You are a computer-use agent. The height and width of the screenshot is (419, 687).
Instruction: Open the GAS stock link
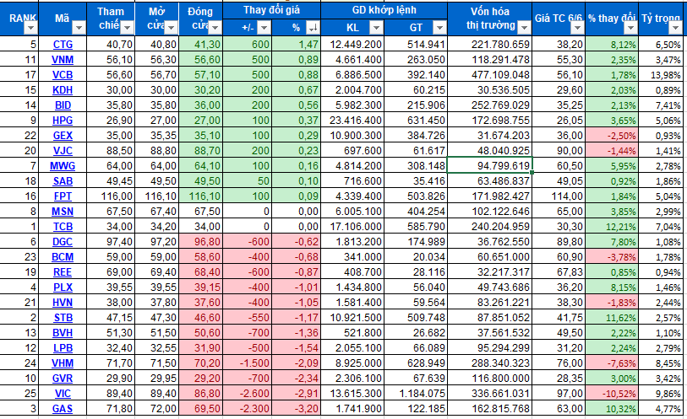click(63, 409)
